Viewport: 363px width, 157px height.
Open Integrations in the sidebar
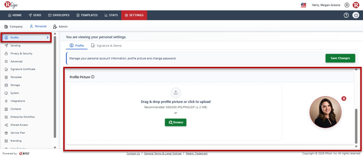(18, 101)
